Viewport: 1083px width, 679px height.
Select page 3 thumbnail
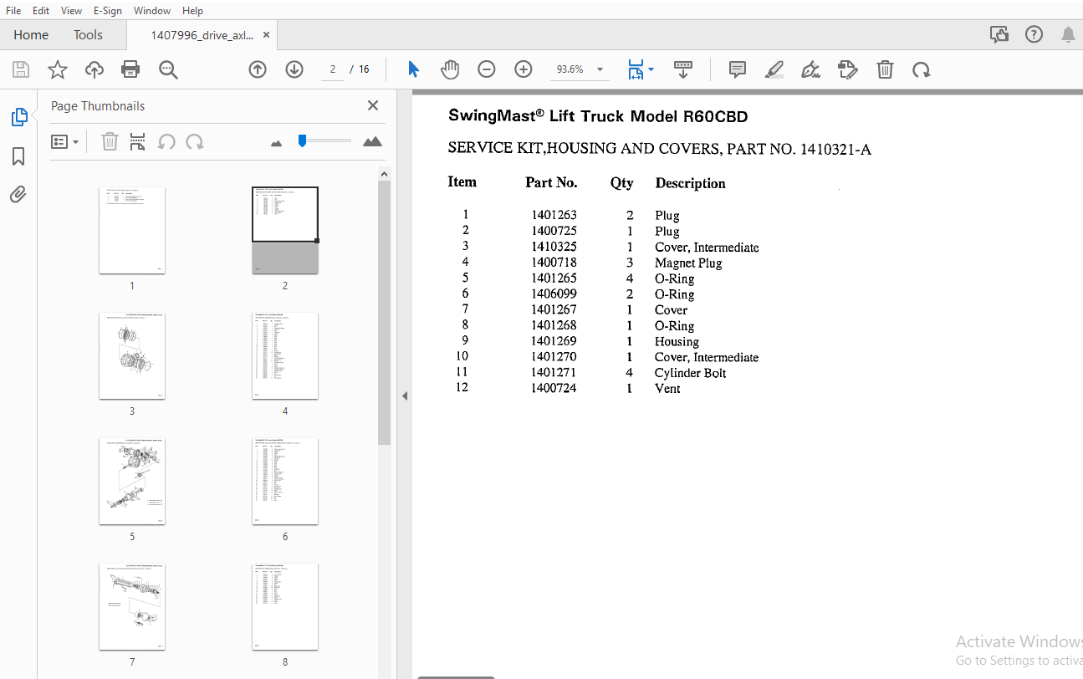(132, 355)
